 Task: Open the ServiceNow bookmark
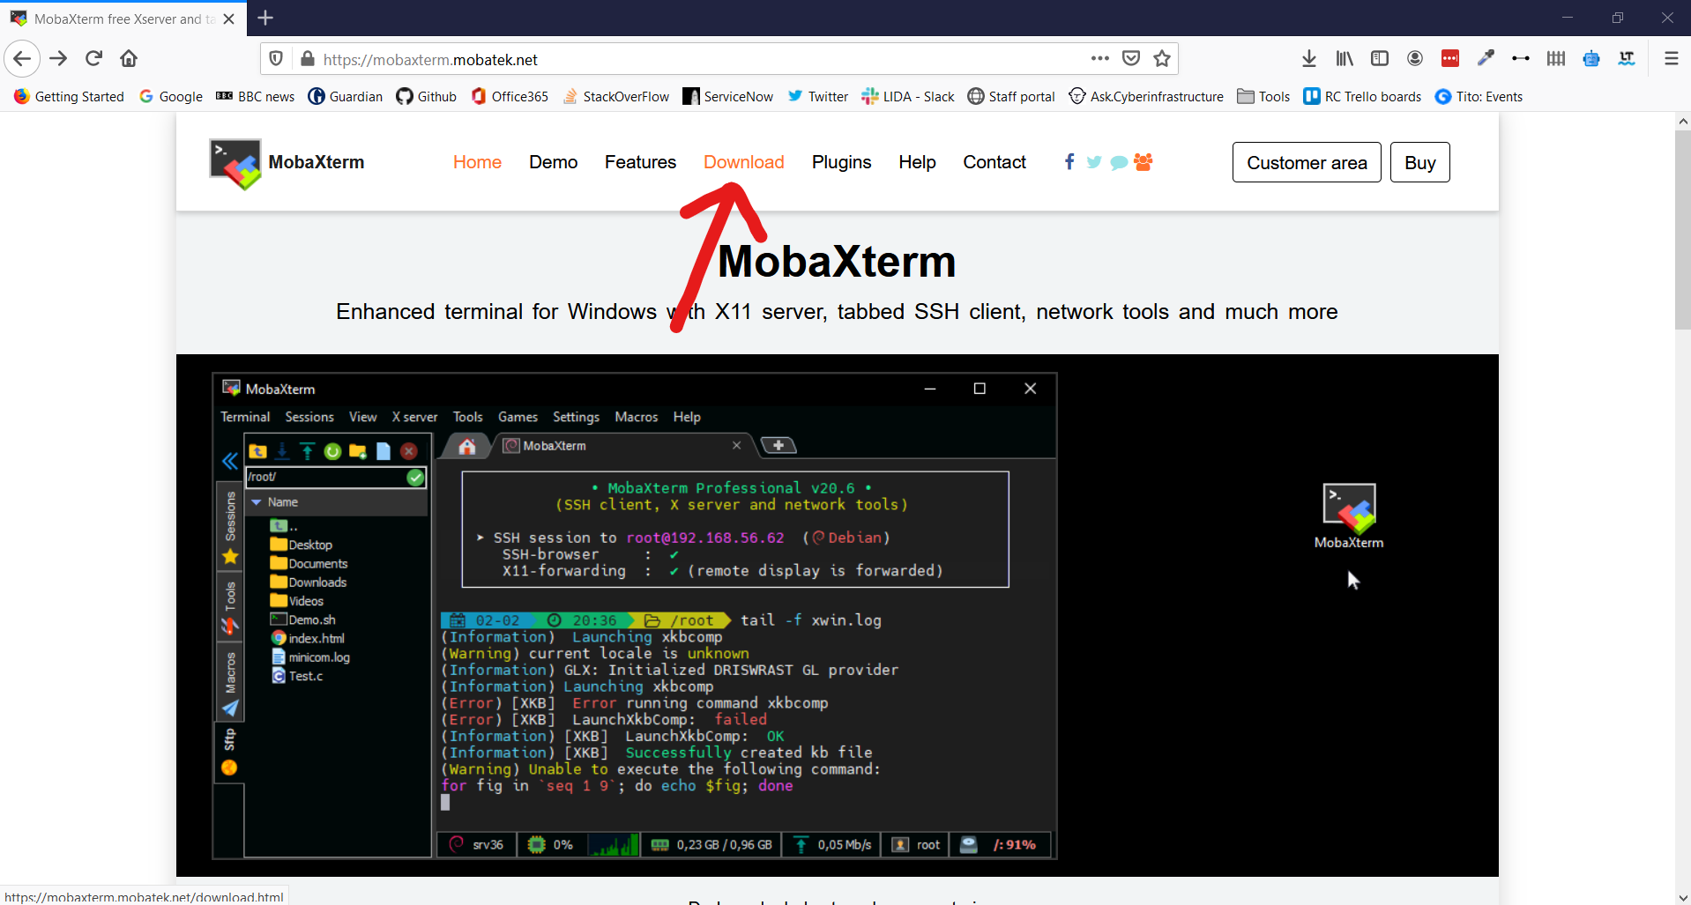click(x=728, y=96)
